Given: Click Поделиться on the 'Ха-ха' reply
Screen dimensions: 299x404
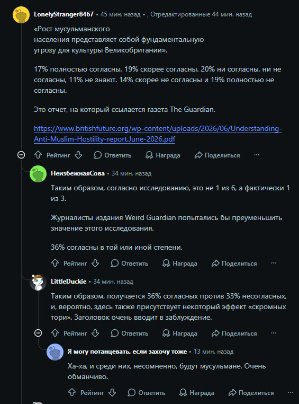Looking at the screenshot, I should pyautogui.click(x=251, y=393).
